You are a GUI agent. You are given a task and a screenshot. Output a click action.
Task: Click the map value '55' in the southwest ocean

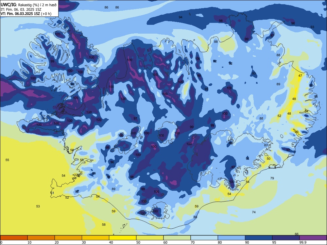[7, 160]
